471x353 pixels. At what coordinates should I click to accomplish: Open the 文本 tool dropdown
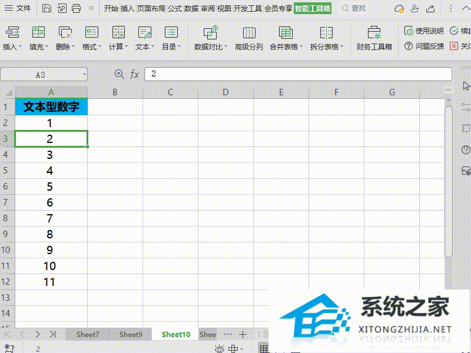pos(145,38)
